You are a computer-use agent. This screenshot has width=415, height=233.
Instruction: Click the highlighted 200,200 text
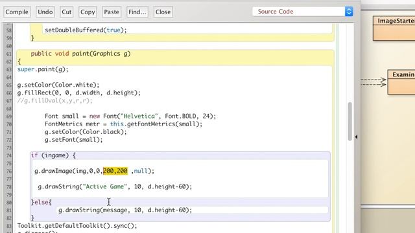(x=115, y=171)
